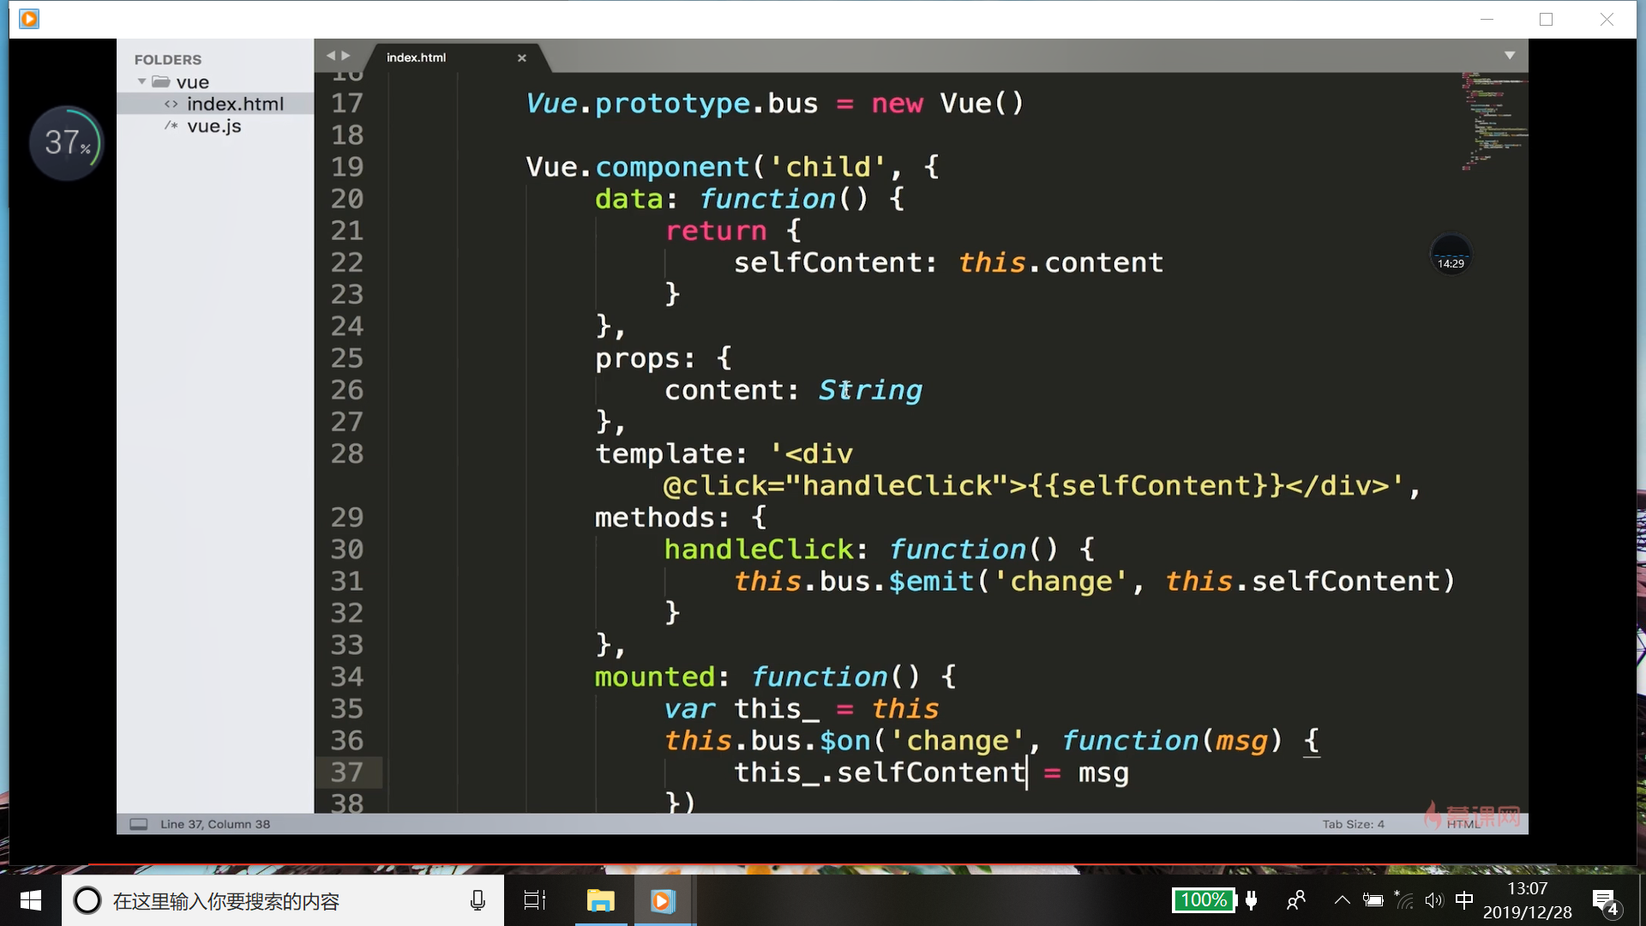Click the microphone icon in search box
This screenshot has width=1646, height=926.
click(x=478, y=900)
